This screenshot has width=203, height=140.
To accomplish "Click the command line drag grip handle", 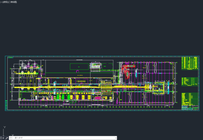I will pyautogui.click(x=1, y=138).
